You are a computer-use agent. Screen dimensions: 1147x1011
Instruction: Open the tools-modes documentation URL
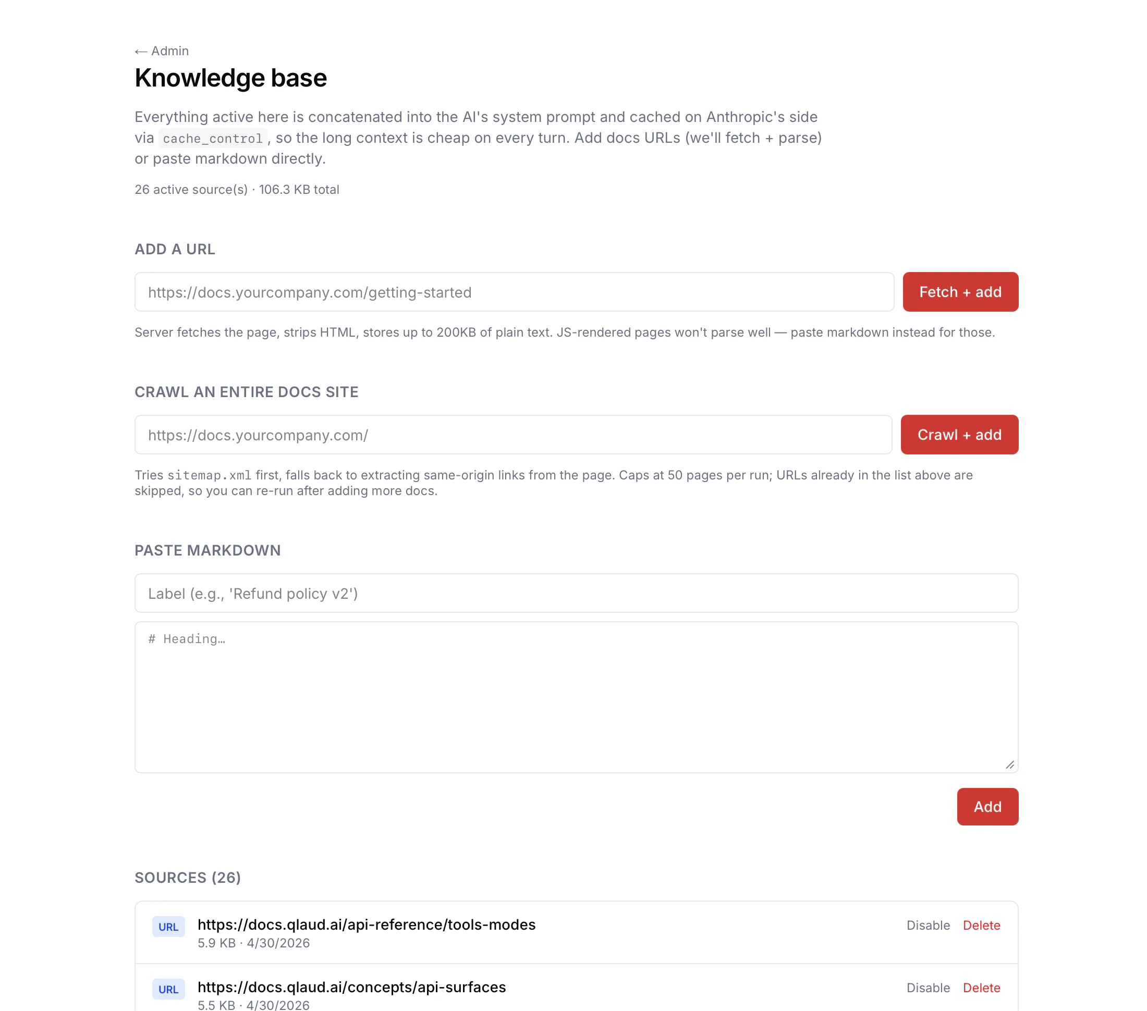(x=366, y=924)
